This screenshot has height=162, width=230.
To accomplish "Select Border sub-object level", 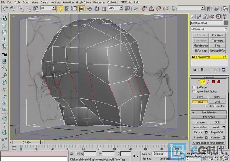I will tap(208, 82).
